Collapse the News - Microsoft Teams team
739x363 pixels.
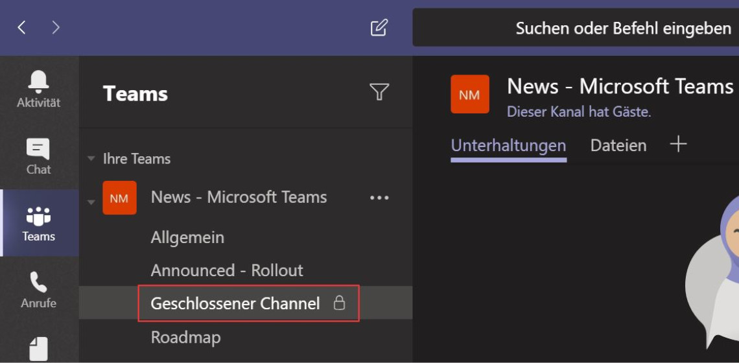point(91,202)
